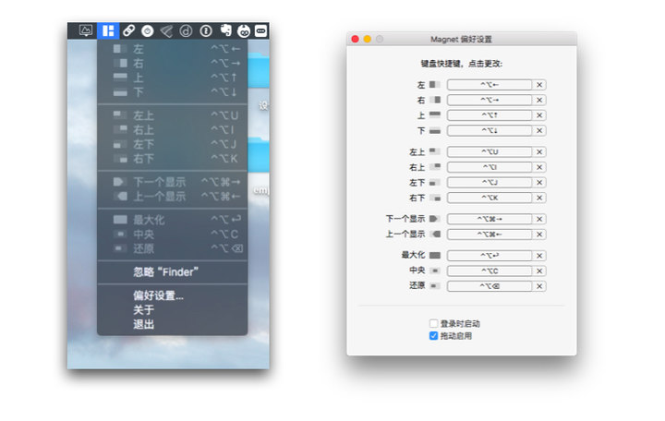
Task: Click the white round power-symbol menu bar icon
Action: [148, 31]
